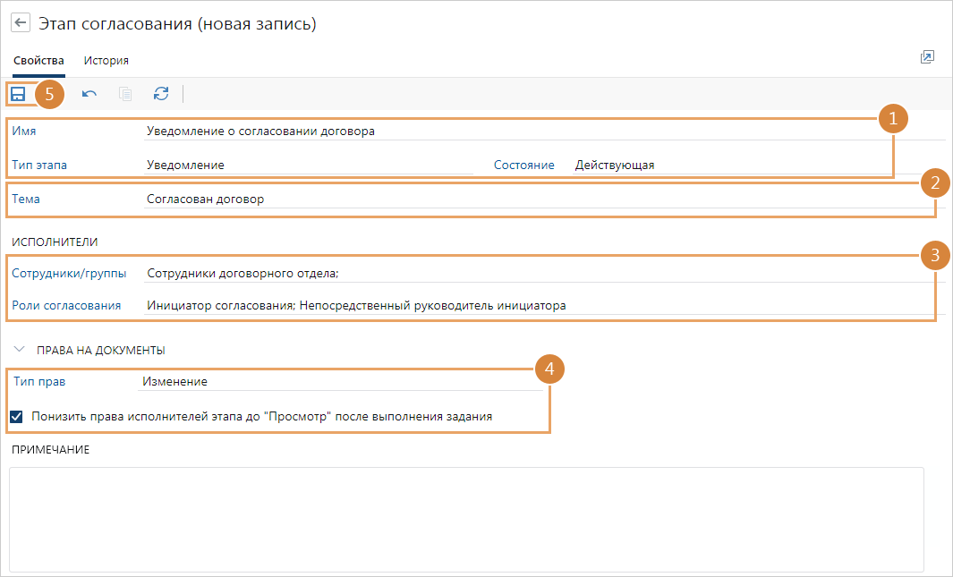
Task: Click the Copy record icon
Action: (x=125, y=94)
